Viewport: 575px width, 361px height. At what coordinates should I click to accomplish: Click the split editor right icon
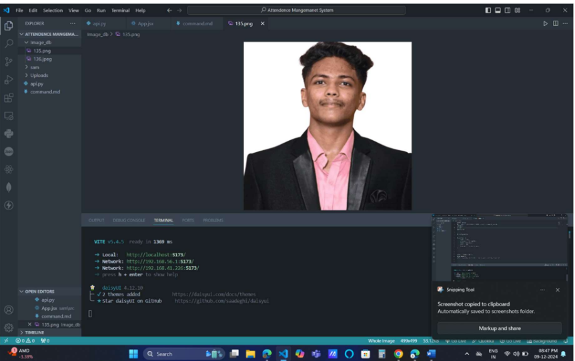tap(556, 23)
